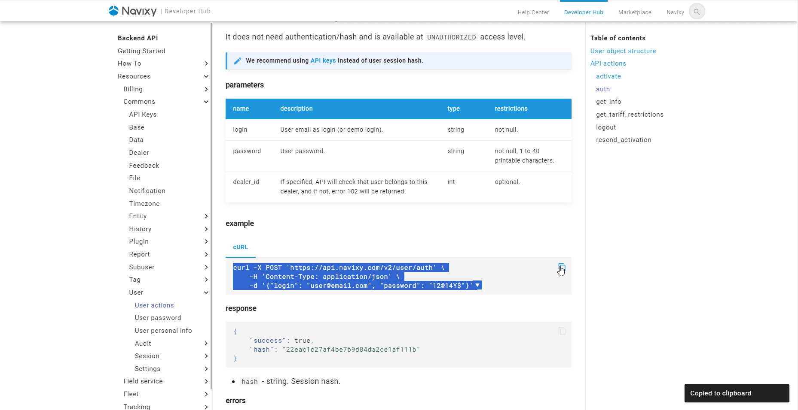Viewport: 798px width, 410px height.
Task: Follow the API keys link
Action: click(x=323, y=60)
